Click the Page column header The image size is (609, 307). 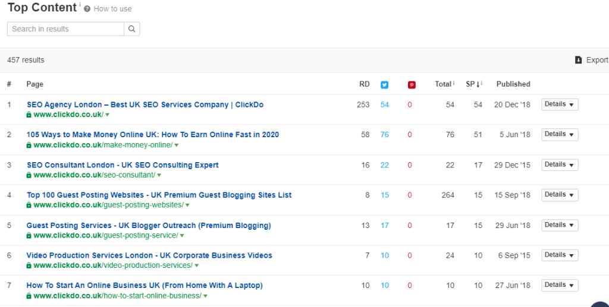coord(34,84)
